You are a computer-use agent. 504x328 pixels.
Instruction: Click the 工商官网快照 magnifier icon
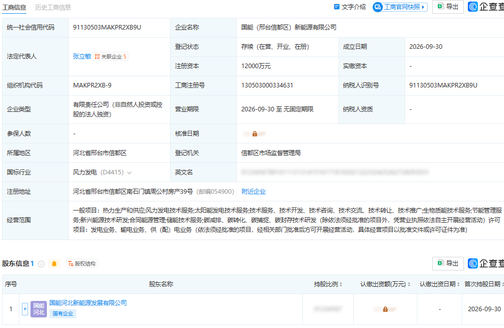tap(378, 7)
